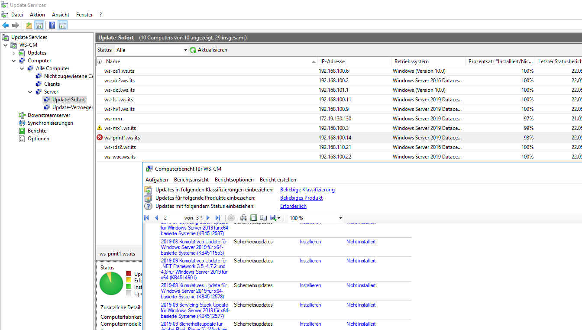
Task: Open the Synchronisierungen node
Action: 50,123
